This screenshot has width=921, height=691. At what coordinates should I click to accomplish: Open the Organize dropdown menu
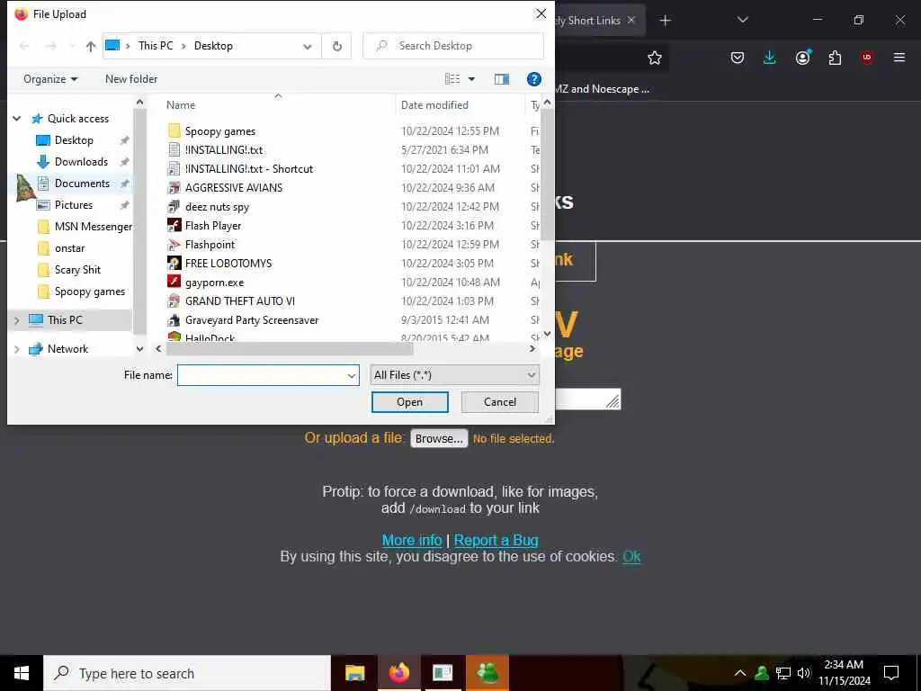50,79
